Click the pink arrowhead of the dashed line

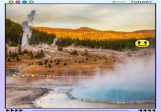145,74
